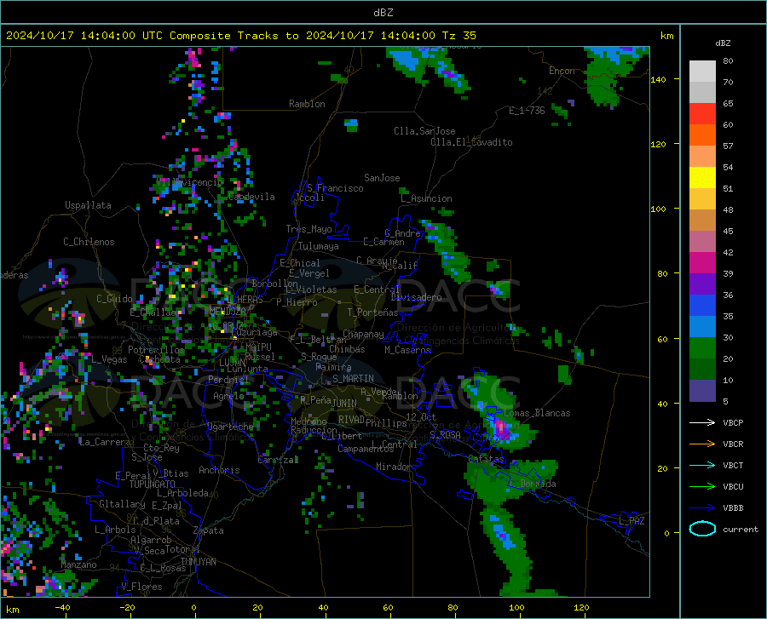This screenshot has width=767, height=619.
Task: Click the timestamp Composite Tracks header text
Action: (x=240, y=36)
